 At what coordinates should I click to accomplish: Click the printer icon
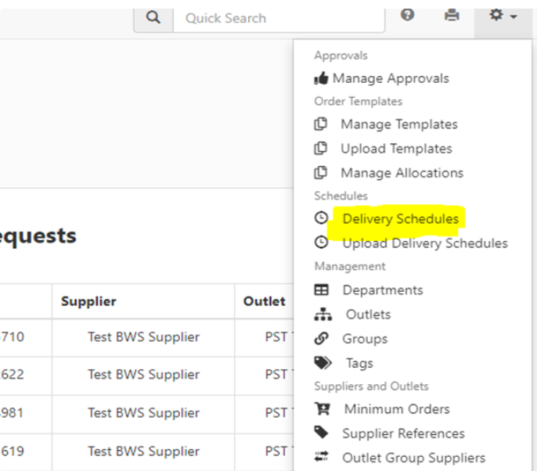[x=452, y=15]
